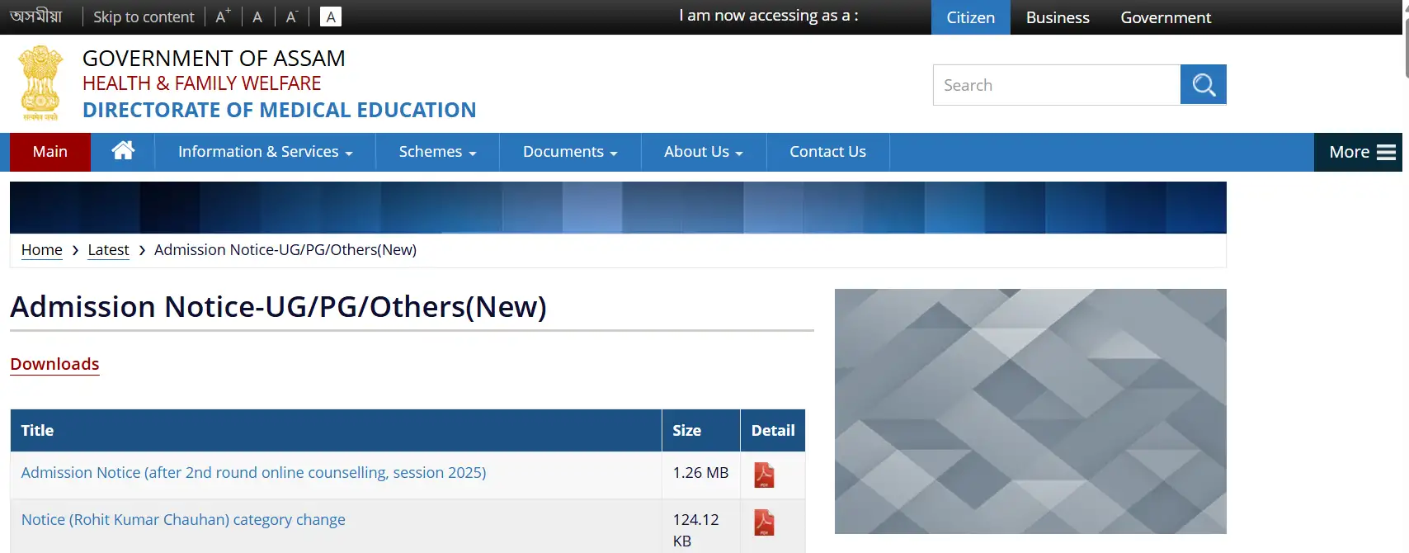1409x553 pixels.
Task: Focus the Search input field
Action: tap(1057, 85)
